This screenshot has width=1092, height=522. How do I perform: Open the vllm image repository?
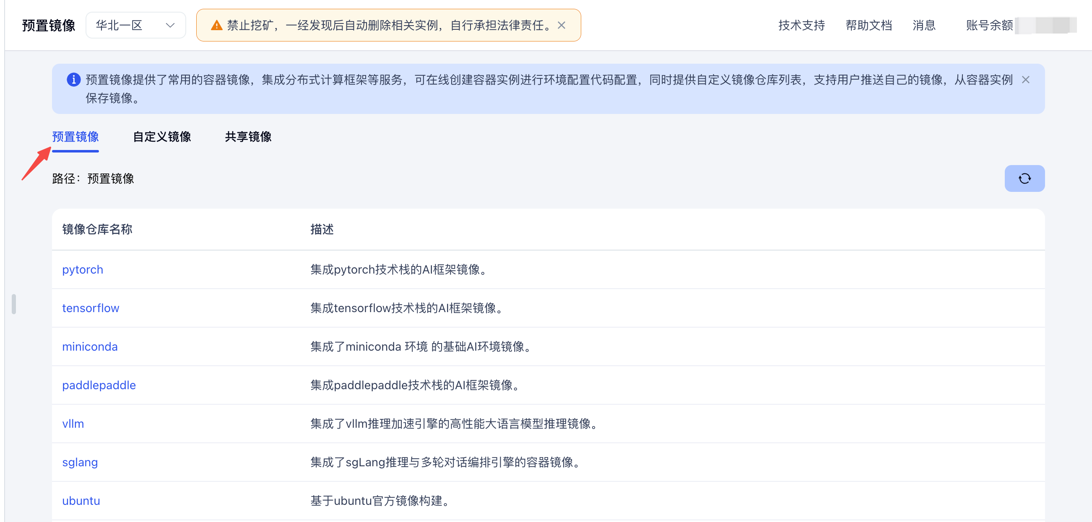pyautogui.click(x=73, y=424)
